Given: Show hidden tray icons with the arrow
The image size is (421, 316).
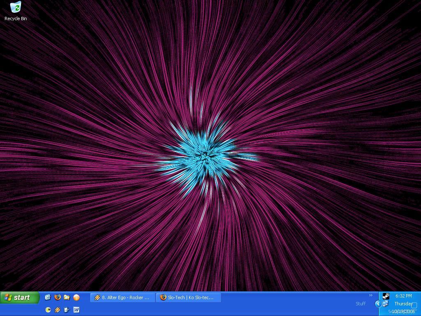Looking at the screenshot, I should tap(378, 304).
